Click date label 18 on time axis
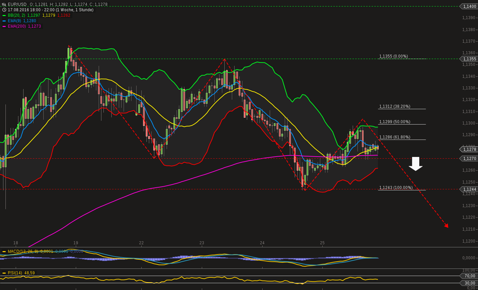 (x=16, y=243)
